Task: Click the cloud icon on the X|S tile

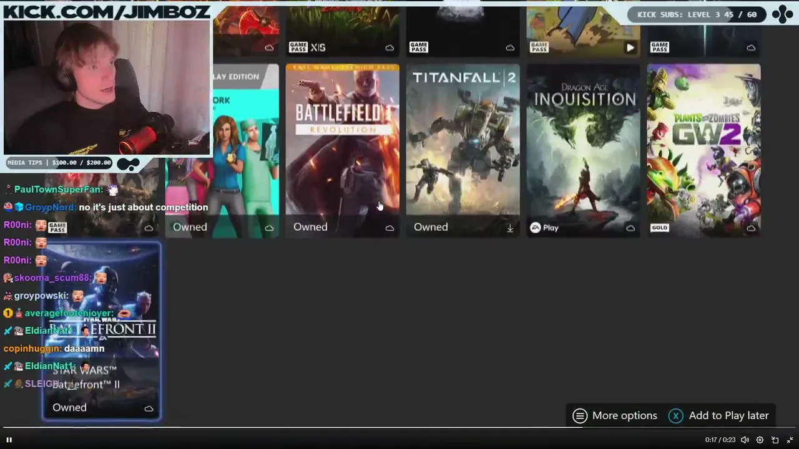Action: pos(390,48)
